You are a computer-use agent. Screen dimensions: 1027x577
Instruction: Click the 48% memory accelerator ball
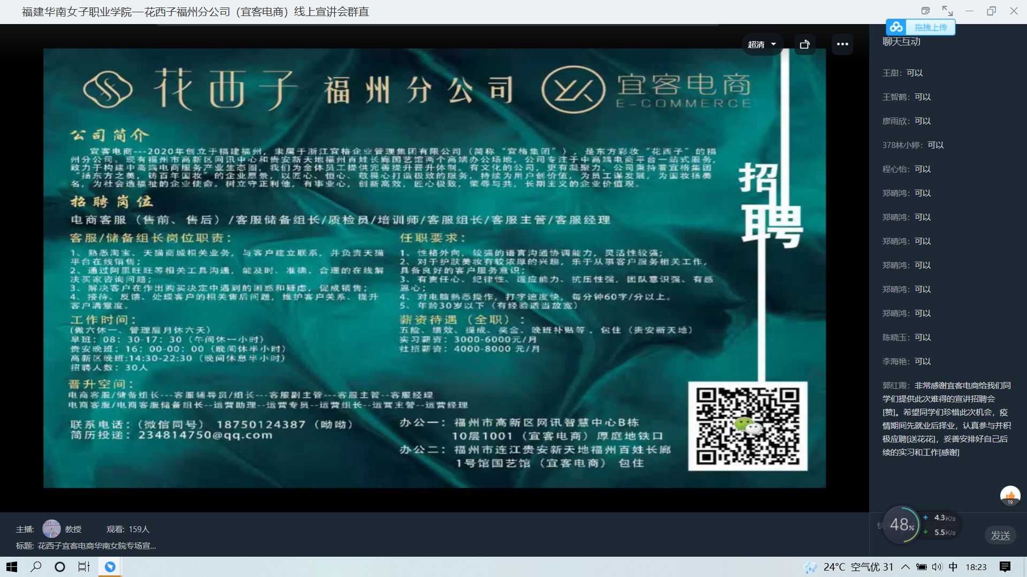(x=902, y=525)
